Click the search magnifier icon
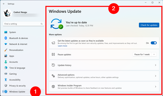This screenshot has height=96, width=163. point(42,24)
